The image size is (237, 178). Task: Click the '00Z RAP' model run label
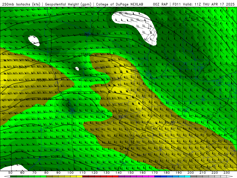point(160,4)
